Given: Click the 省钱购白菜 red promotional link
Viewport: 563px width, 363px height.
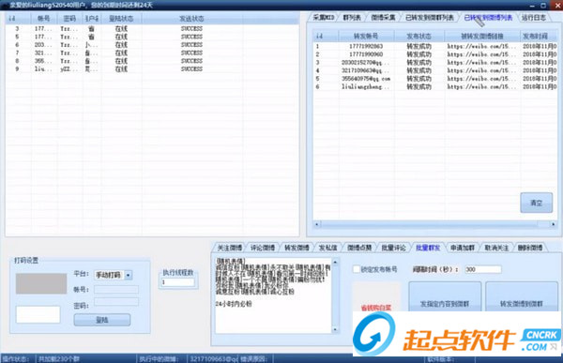Looking at the screenshot, I should (376, 308).
